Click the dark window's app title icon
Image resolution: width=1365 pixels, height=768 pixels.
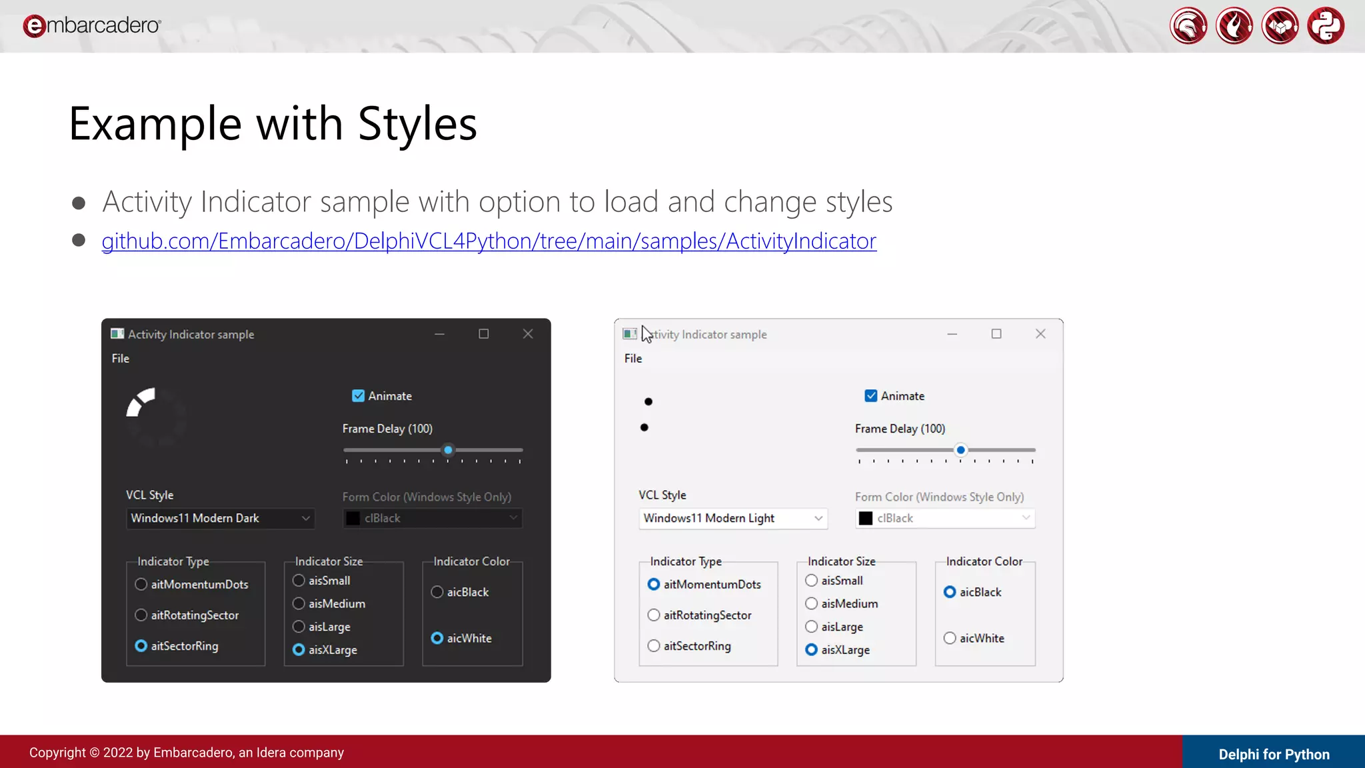coord(117,334)
